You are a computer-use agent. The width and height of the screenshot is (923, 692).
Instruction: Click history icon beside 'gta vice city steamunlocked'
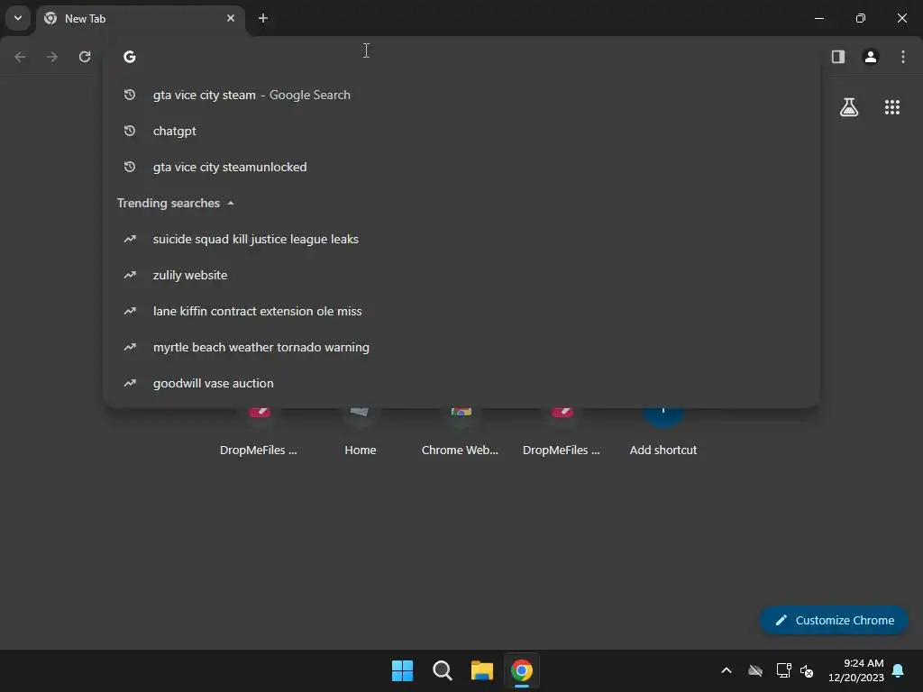pyautogui.click(x=130, y=167)
